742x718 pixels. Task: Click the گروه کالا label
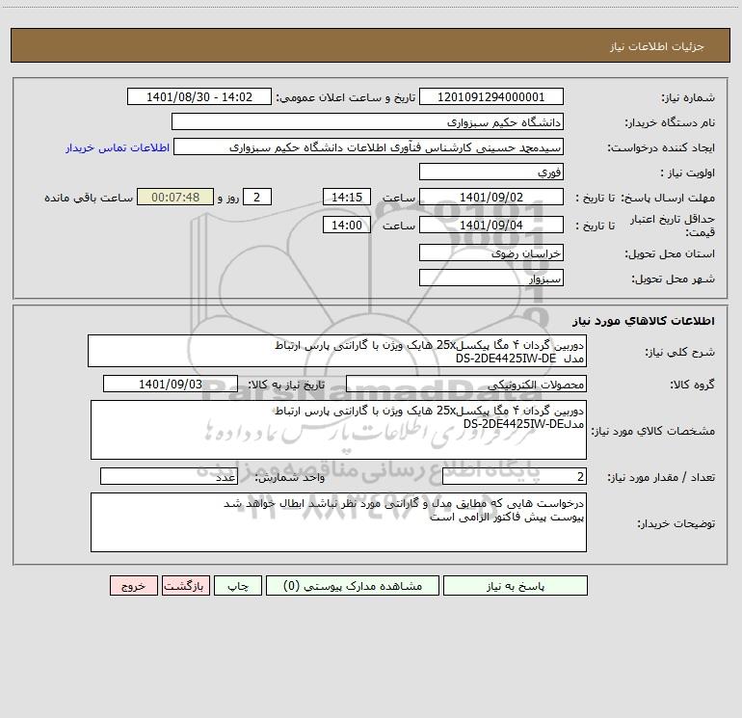[x=692, y=385]
